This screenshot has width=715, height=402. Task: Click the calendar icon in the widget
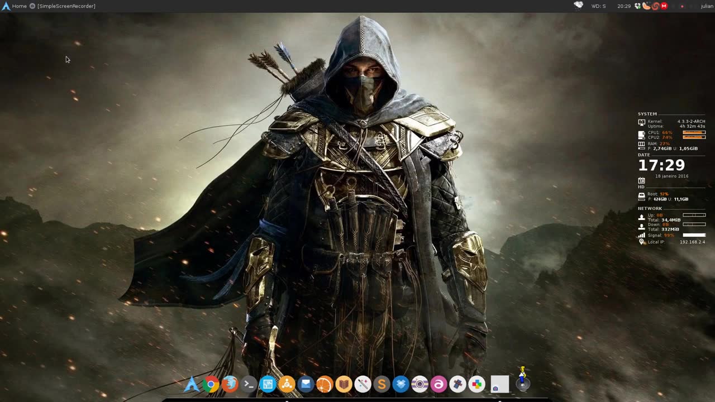tap(641, 180)
